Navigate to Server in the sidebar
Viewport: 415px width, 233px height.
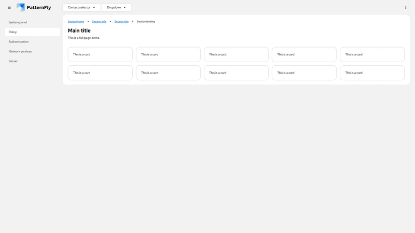13,61
